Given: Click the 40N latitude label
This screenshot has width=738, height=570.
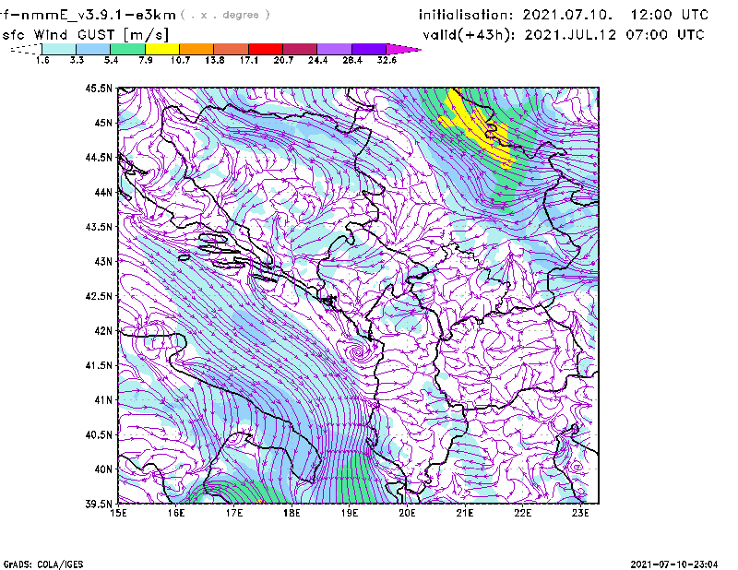Looking at the screenshot, I should 103,469.
